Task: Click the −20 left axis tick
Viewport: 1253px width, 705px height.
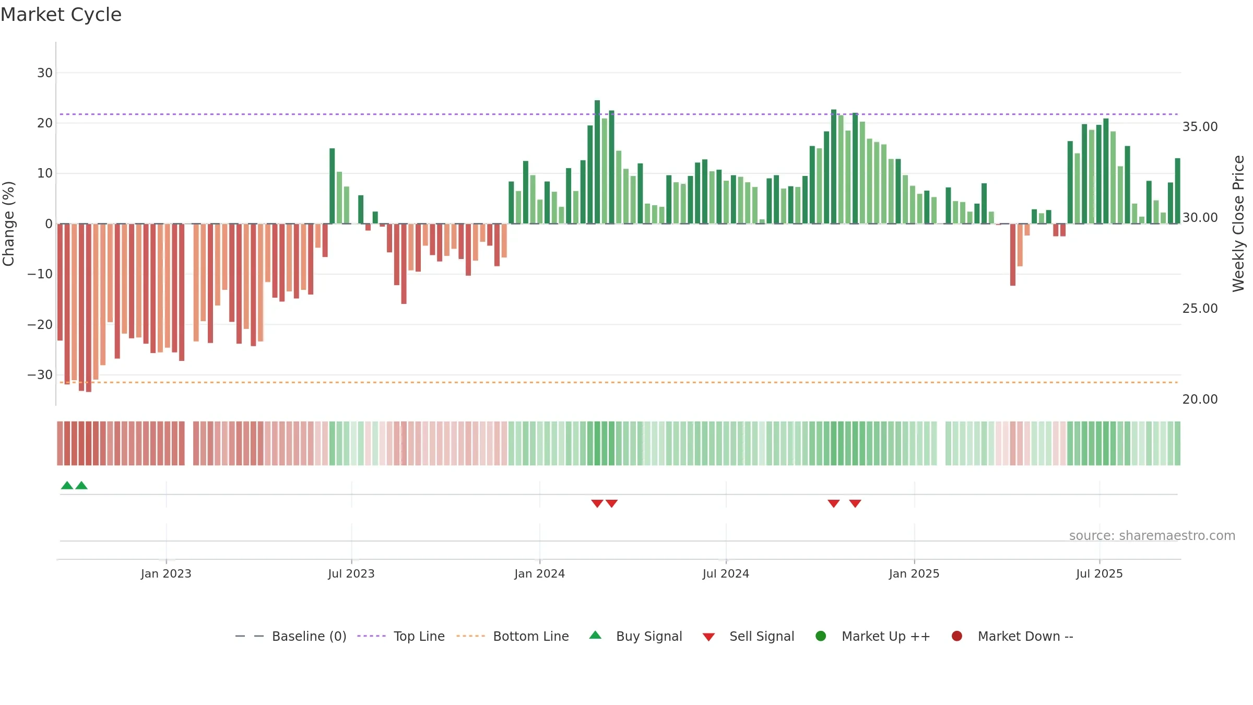Action: point(40,324)
